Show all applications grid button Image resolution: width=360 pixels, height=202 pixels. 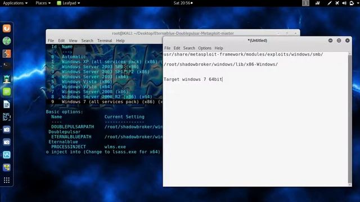click(7, 180)
